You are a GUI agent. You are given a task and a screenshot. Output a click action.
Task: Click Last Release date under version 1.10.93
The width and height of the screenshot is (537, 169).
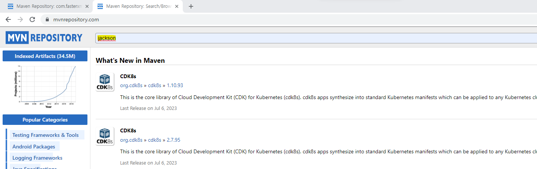(148, 108)
